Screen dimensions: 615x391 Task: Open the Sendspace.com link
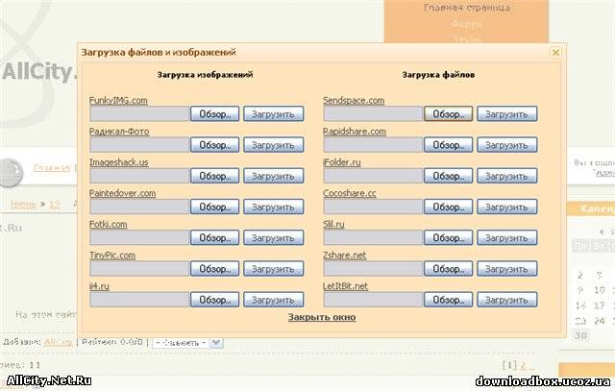[354, 101]
